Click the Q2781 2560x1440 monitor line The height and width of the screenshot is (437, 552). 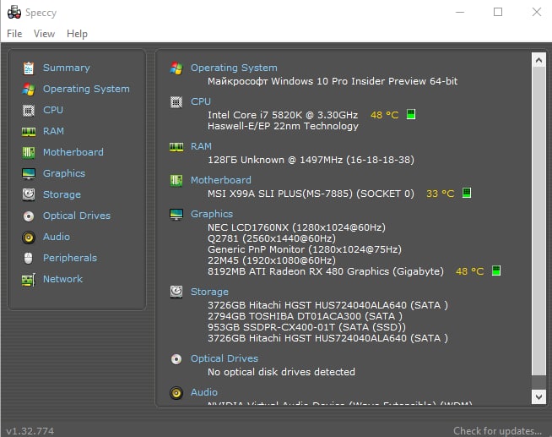point(272,238)
